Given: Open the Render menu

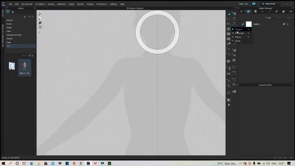Looking at the screenshot, I should pyautogui.click(x=80, y=4).
